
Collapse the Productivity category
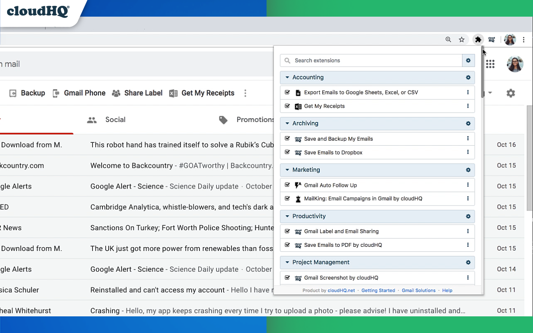click(287, 216)
